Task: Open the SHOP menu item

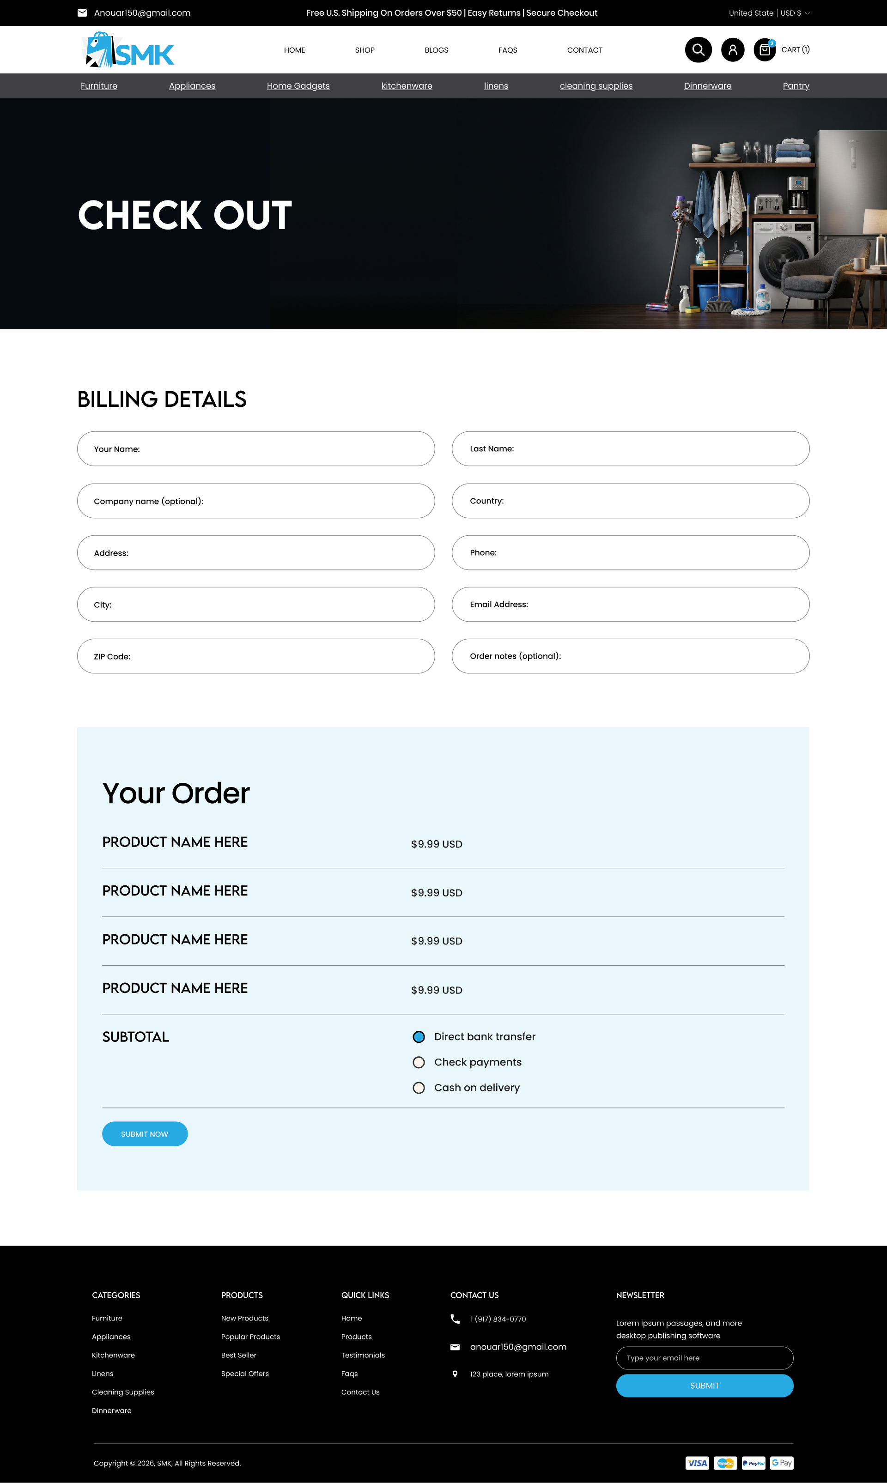Action: (x=365, y=50)
